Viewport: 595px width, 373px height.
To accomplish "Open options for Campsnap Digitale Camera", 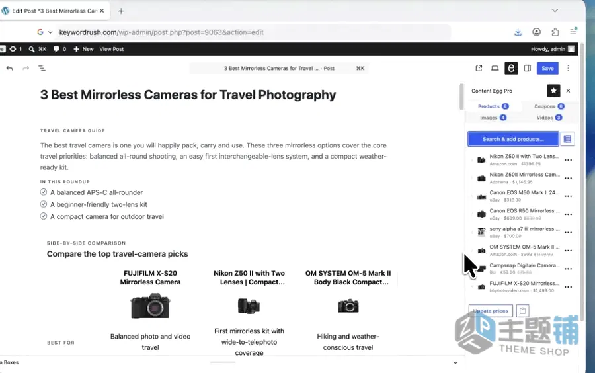I will (x=568, y=269).
